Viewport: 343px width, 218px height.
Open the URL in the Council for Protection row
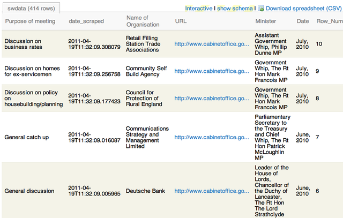pyautogui.click(x=212, y=99)
